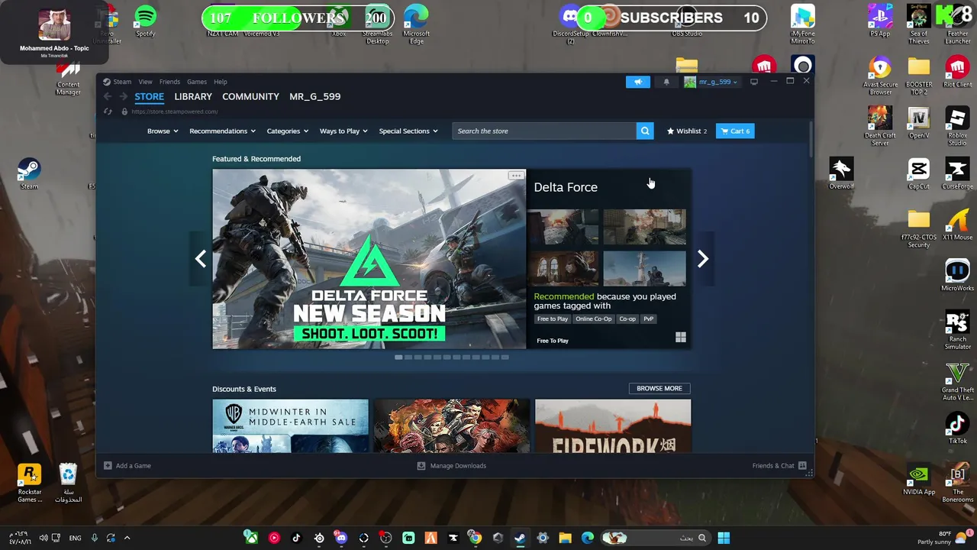
Task: Click the Co-op tag
Action: 627,319
